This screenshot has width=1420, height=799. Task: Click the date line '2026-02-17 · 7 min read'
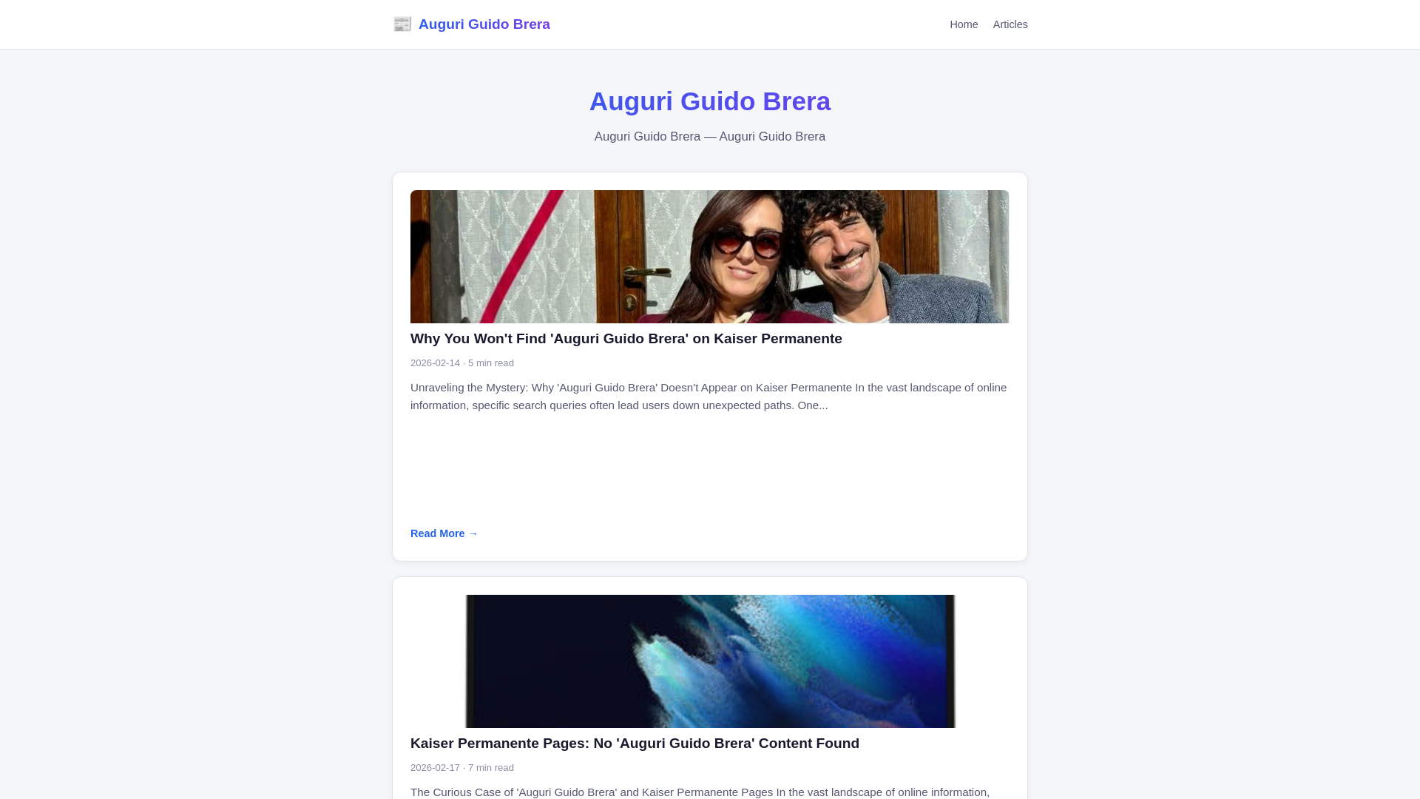[462, 768]
